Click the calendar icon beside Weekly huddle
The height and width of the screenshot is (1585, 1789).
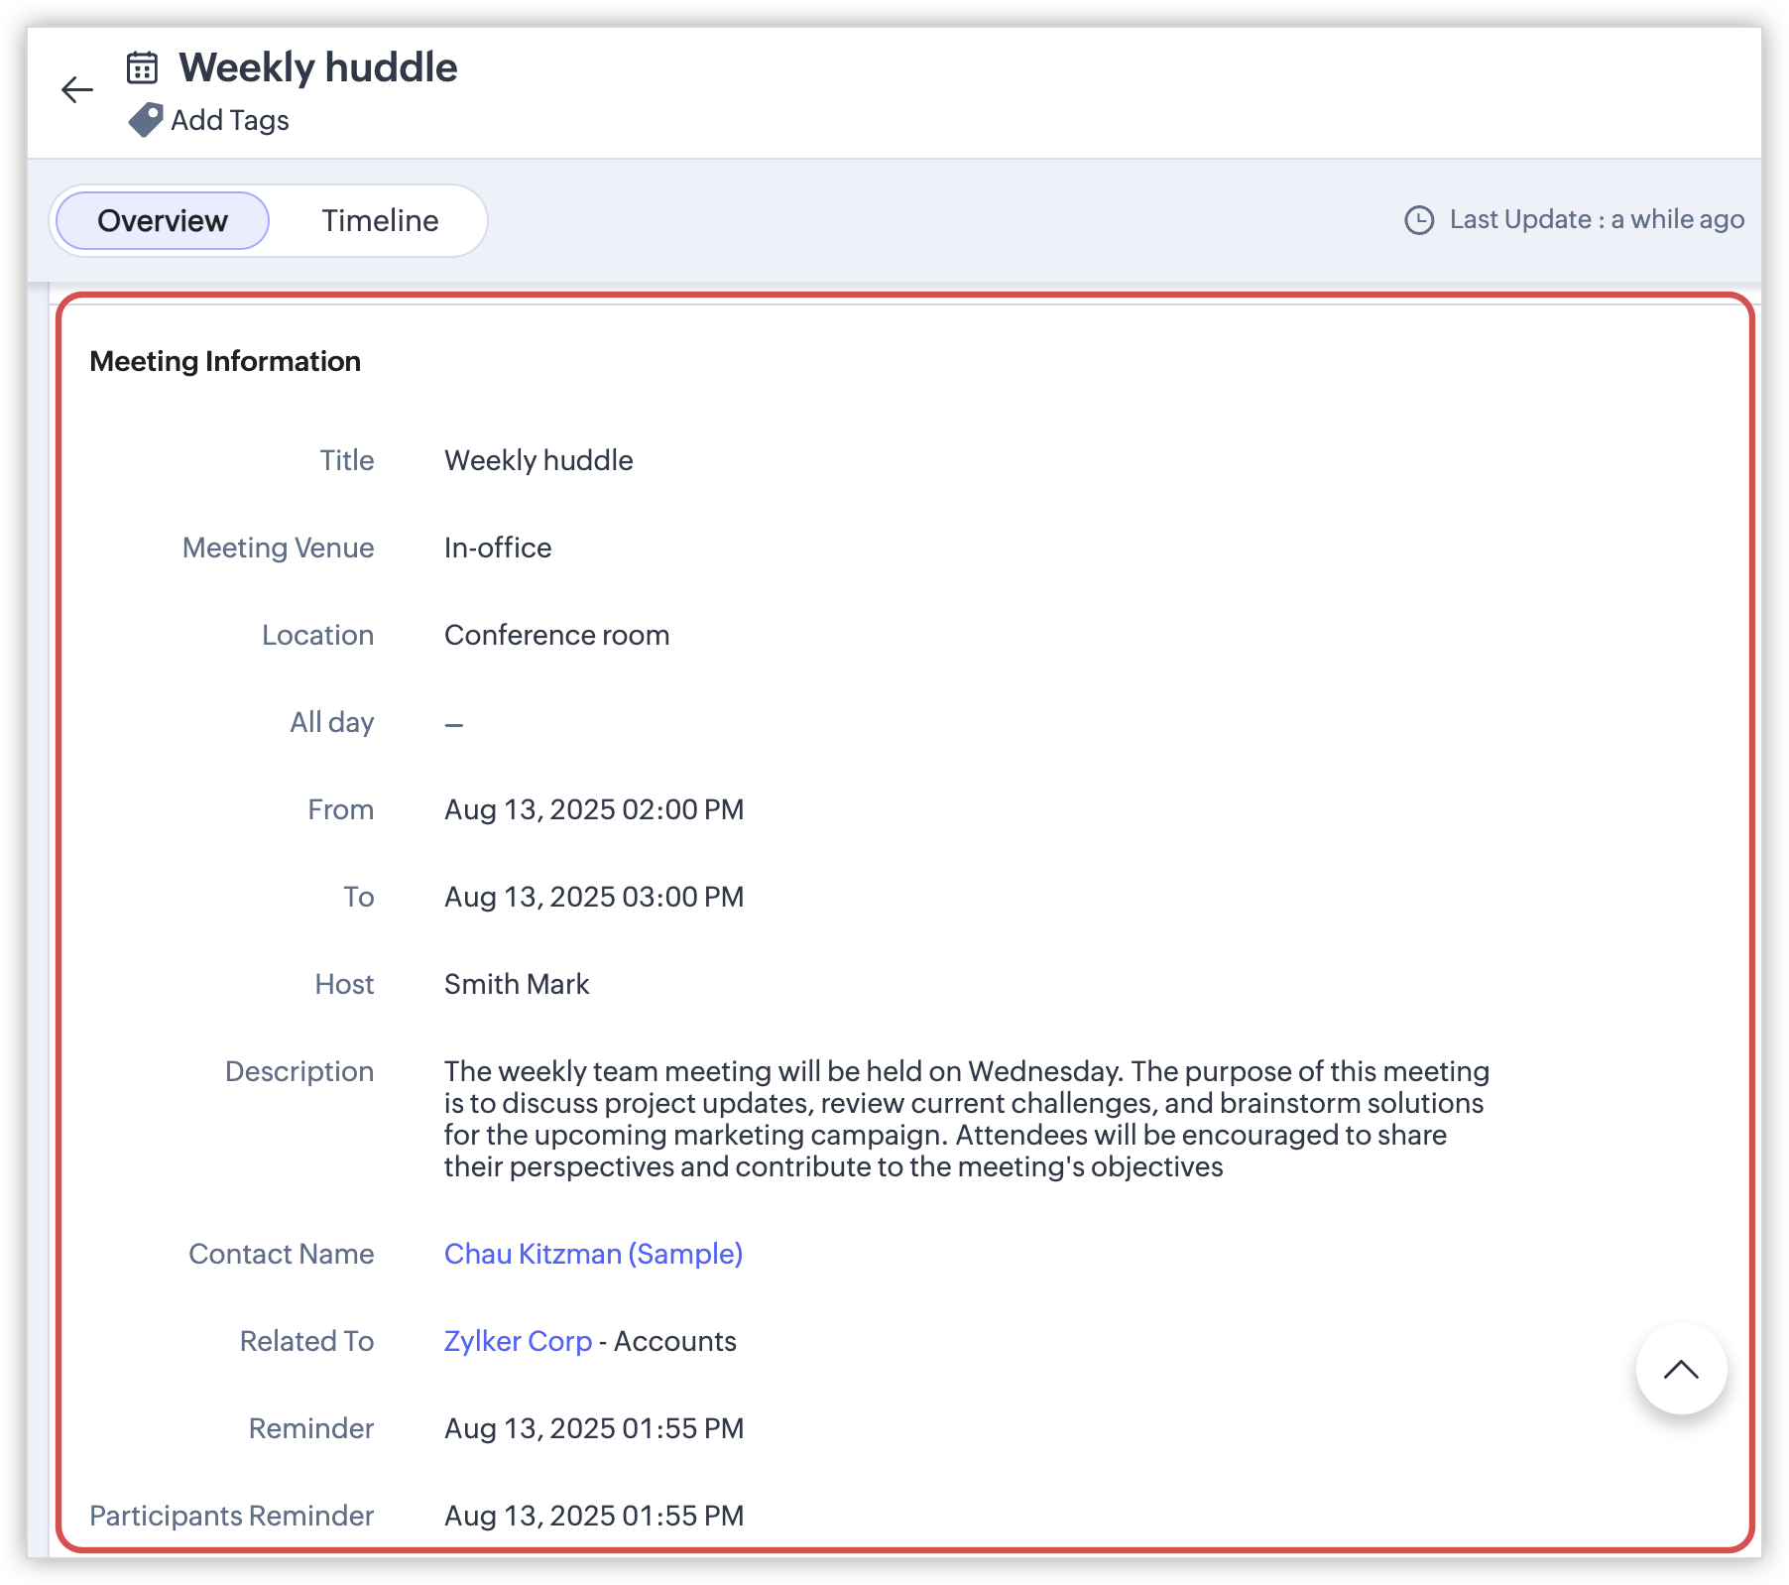tap(143, 67)
